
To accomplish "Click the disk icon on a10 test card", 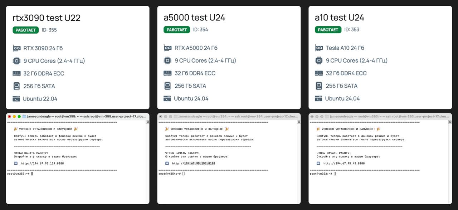I will 319,86.
